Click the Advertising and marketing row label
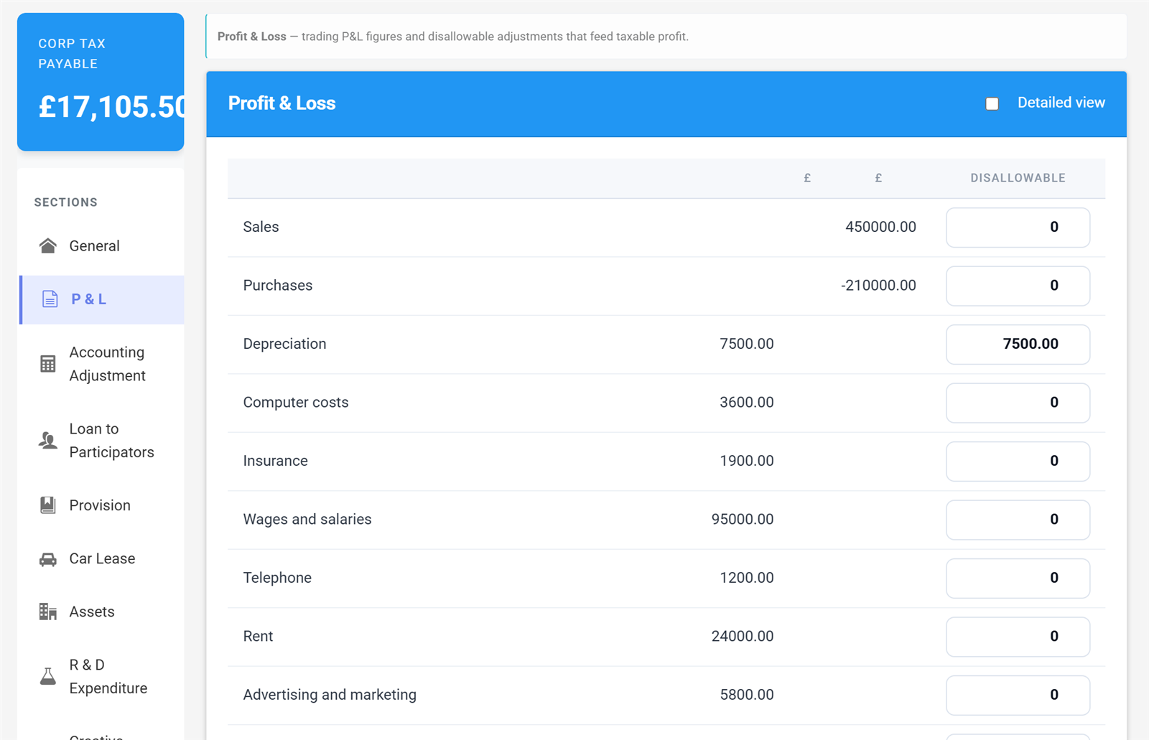 pos(330,695)
